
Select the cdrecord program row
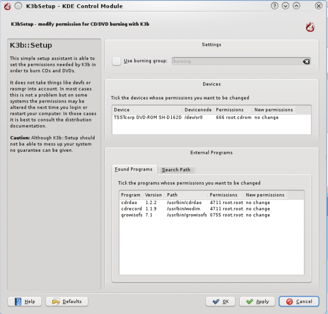click(x=212, y=209)
